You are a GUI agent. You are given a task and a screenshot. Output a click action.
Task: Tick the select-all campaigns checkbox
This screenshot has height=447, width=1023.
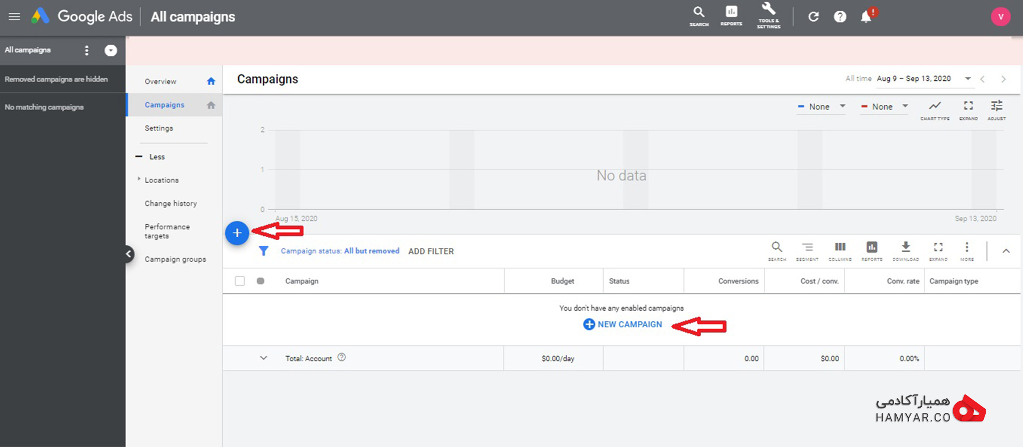point(240,281)
